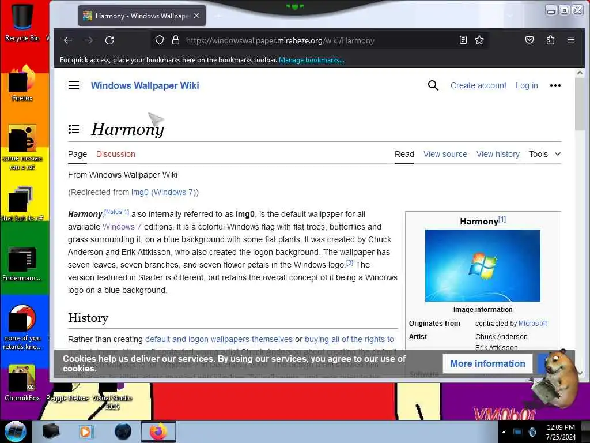The image size is (590, 443).
Task: Open Recycle Bin on desktop
Action: [22, 21]
